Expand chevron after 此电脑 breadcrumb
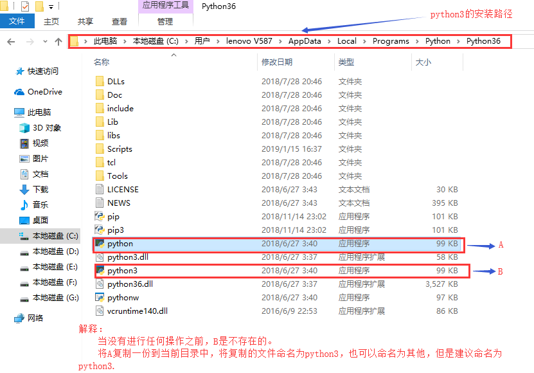Image resolution: width=534 pixels, height=373 pixels. (x=125, y=42)
